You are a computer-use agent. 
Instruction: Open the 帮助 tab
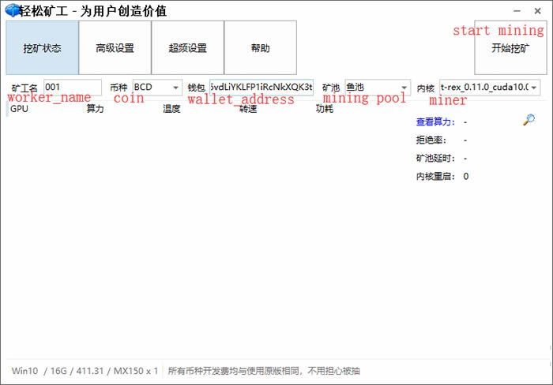click(x=260, y=48)
